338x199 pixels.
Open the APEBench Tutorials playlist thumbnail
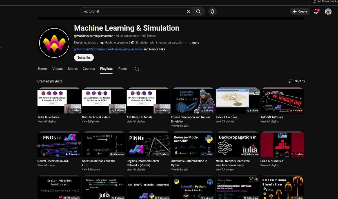pos(148,101)
